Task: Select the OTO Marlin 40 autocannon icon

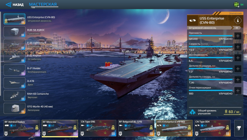Action: tap(14, 109)
